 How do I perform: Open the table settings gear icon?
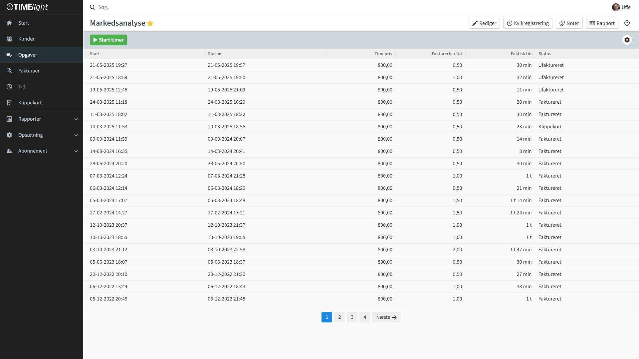coord(627,40)
